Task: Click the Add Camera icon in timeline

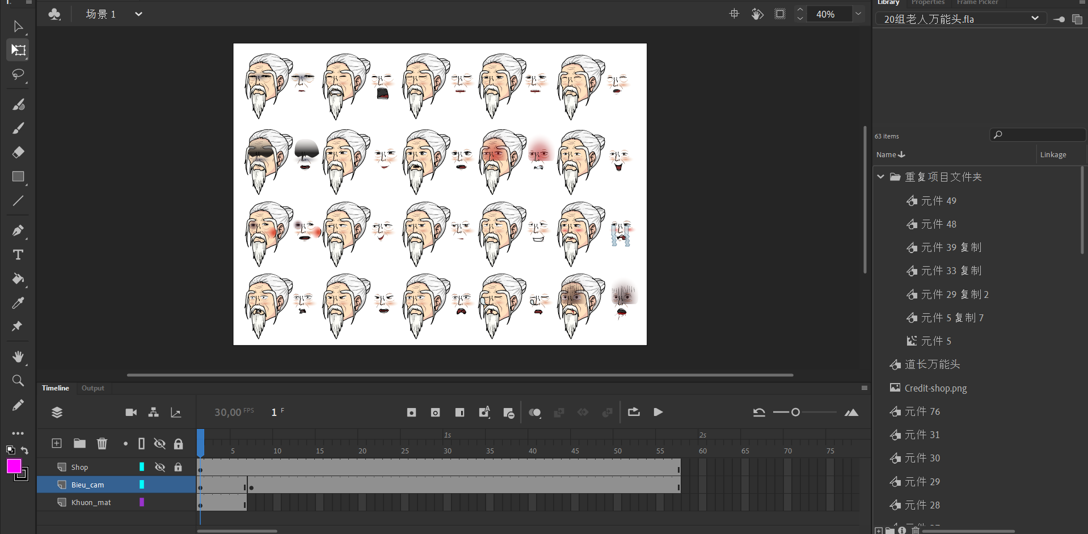Action: (x=131, y=413)
